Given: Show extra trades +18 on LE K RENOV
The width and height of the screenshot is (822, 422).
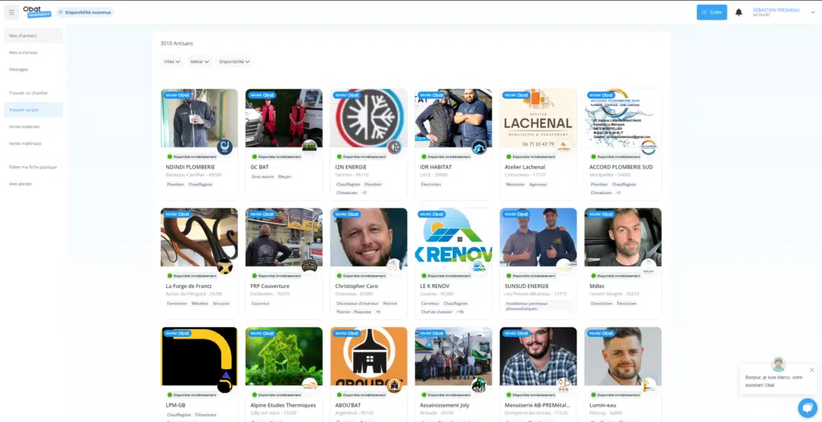Looking at the screenshot, I should [x=460, y=312].
